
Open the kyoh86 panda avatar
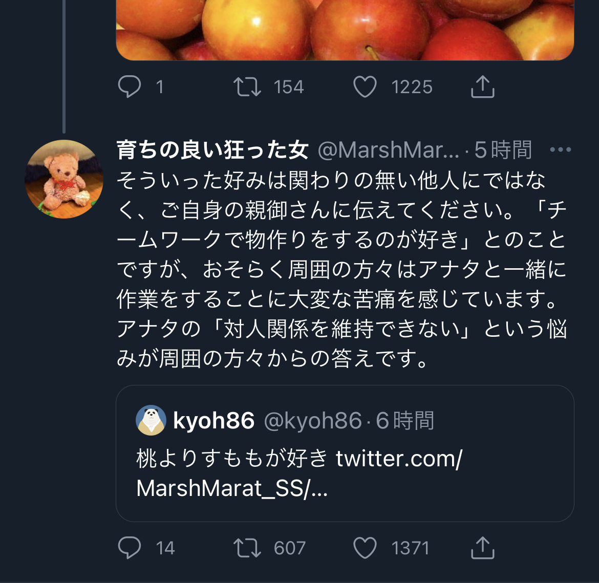click(151, 420)
